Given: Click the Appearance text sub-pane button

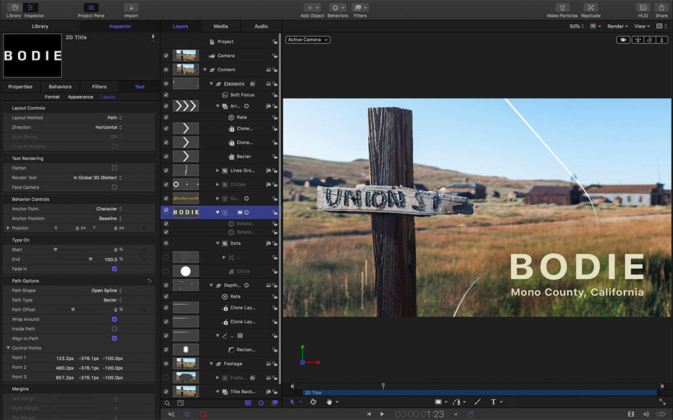Looking at the screenshot, I should pyautogui.click(x=80, y=97).
